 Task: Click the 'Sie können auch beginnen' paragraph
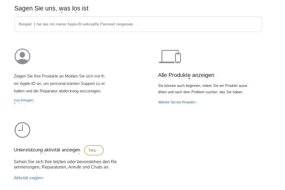coord(202,89)
